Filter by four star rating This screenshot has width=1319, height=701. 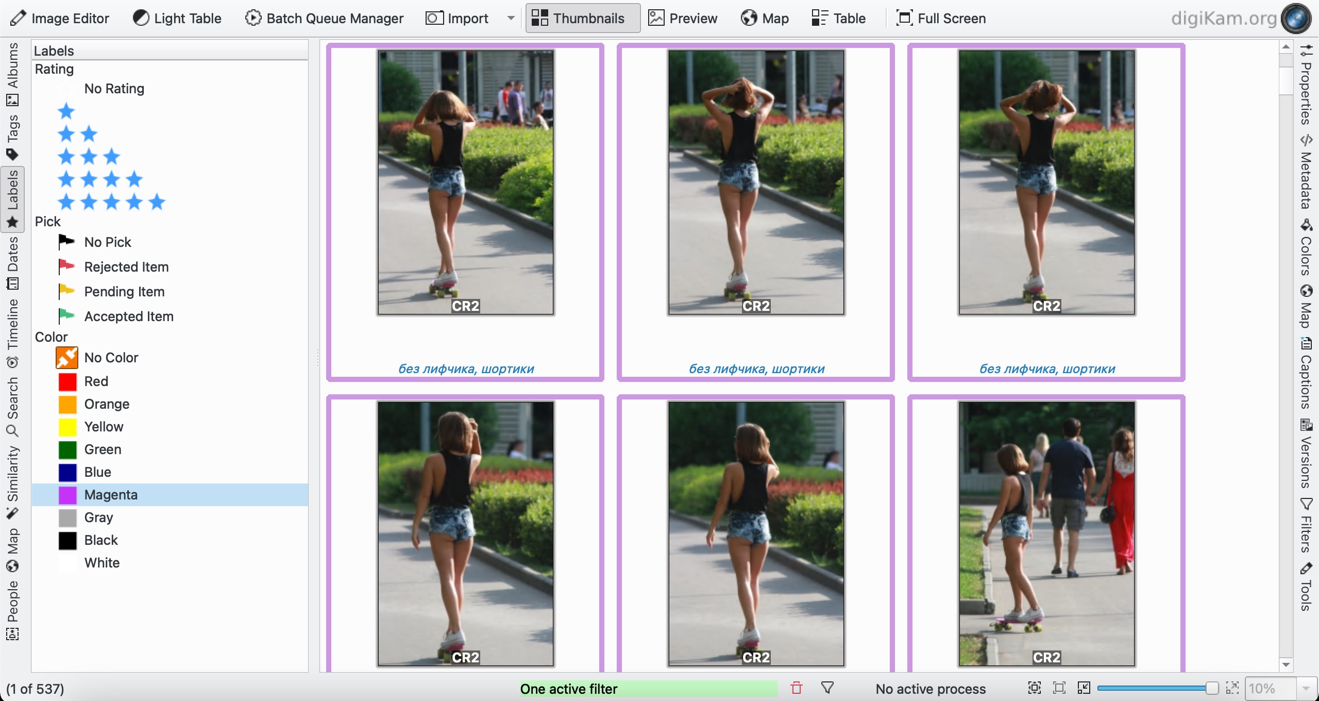[100, 179]
